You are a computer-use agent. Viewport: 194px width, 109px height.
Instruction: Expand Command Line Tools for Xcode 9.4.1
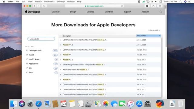pos(61,40)
